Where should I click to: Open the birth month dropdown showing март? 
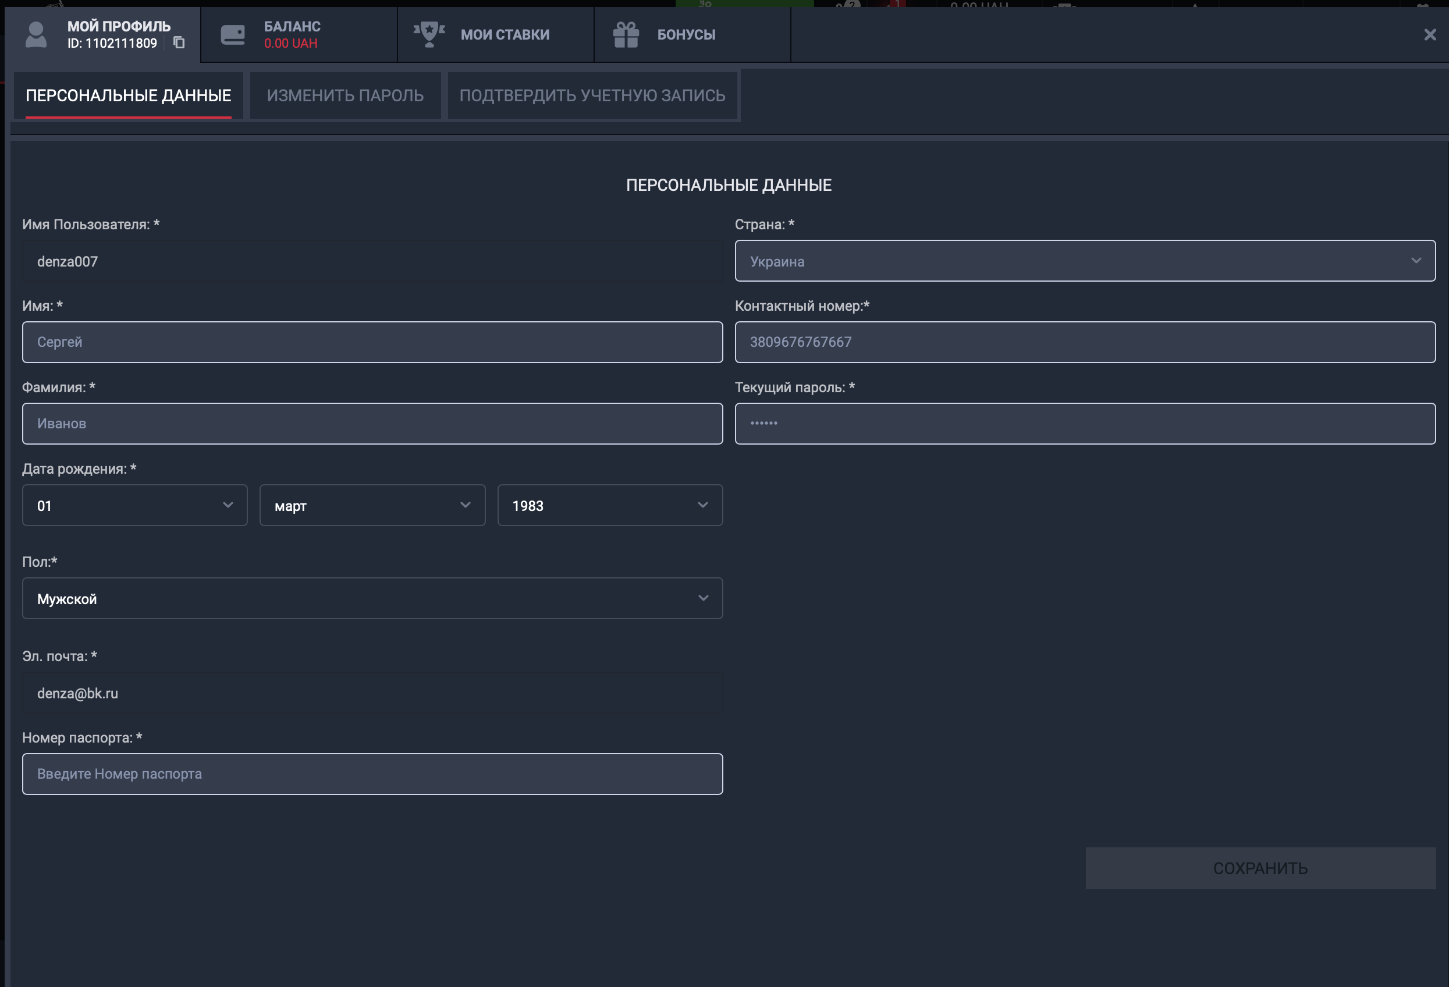(x=372, y=505)
